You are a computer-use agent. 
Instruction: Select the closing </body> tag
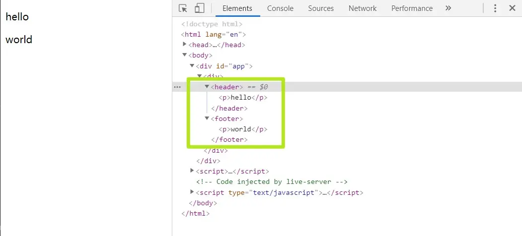203,203
